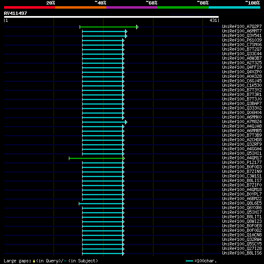The height and width of the screenshot is (264, 264).
Task: Select the UniRef100_B7T3R1 label
Action: coord(242,94)
